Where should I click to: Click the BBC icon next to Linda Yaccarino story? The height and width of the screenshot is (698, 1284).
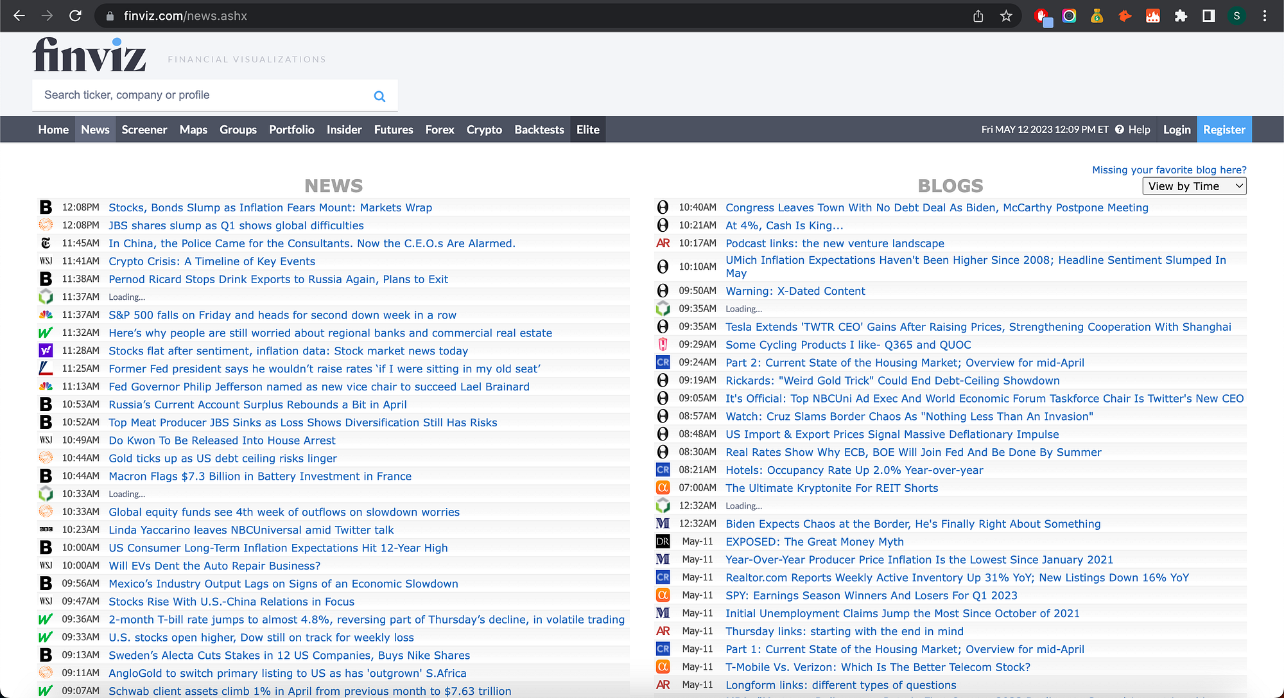[x=46, y=530]
